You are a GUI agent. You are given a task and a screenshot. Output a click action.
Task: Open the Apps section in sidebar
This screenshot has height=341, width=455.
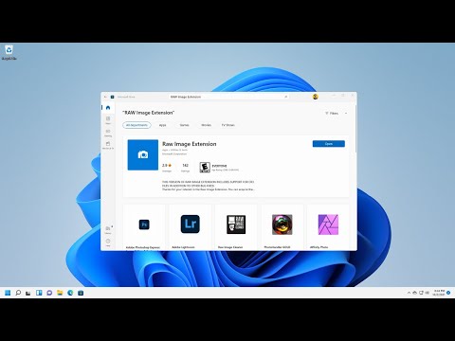tap(108, 120)
